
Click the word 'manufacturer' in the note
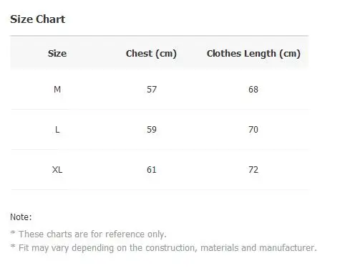288,248
